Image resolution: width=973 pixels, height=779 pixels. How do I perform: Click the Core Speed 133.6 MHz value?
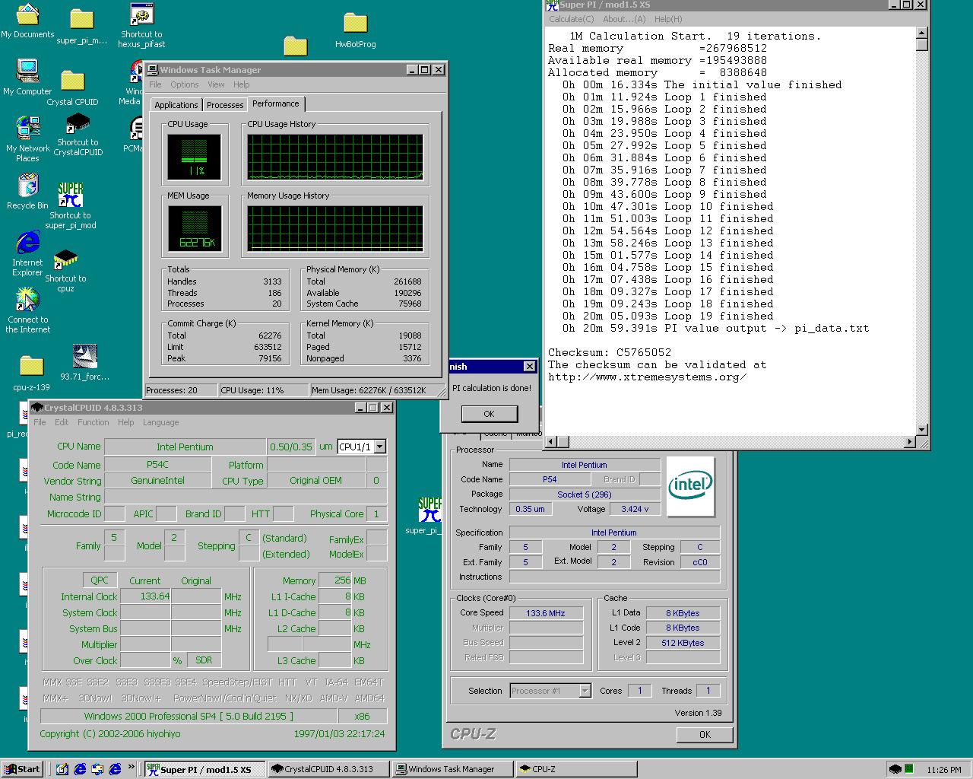pyautogui.click(x=546, y=612)
